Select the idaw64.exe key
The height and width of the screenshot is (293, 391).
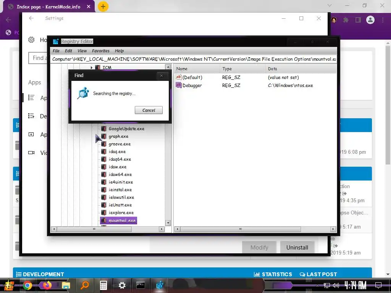pos(120,174)
